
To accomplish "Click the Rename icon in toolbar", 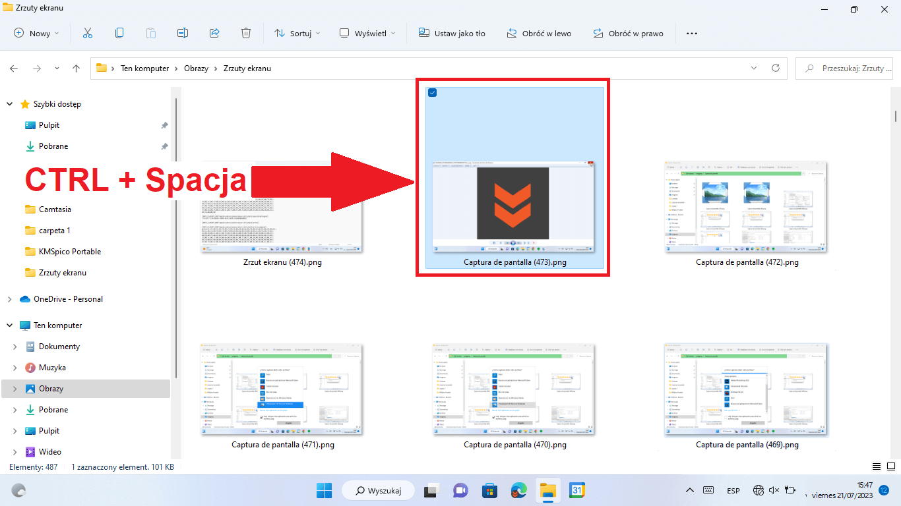I will 183,33.
